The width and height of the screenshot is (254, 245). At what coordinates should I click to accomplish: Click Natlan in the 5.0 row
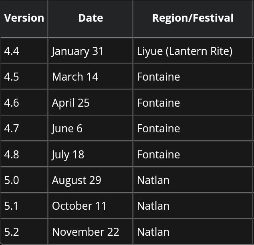[x=193, y=180]
